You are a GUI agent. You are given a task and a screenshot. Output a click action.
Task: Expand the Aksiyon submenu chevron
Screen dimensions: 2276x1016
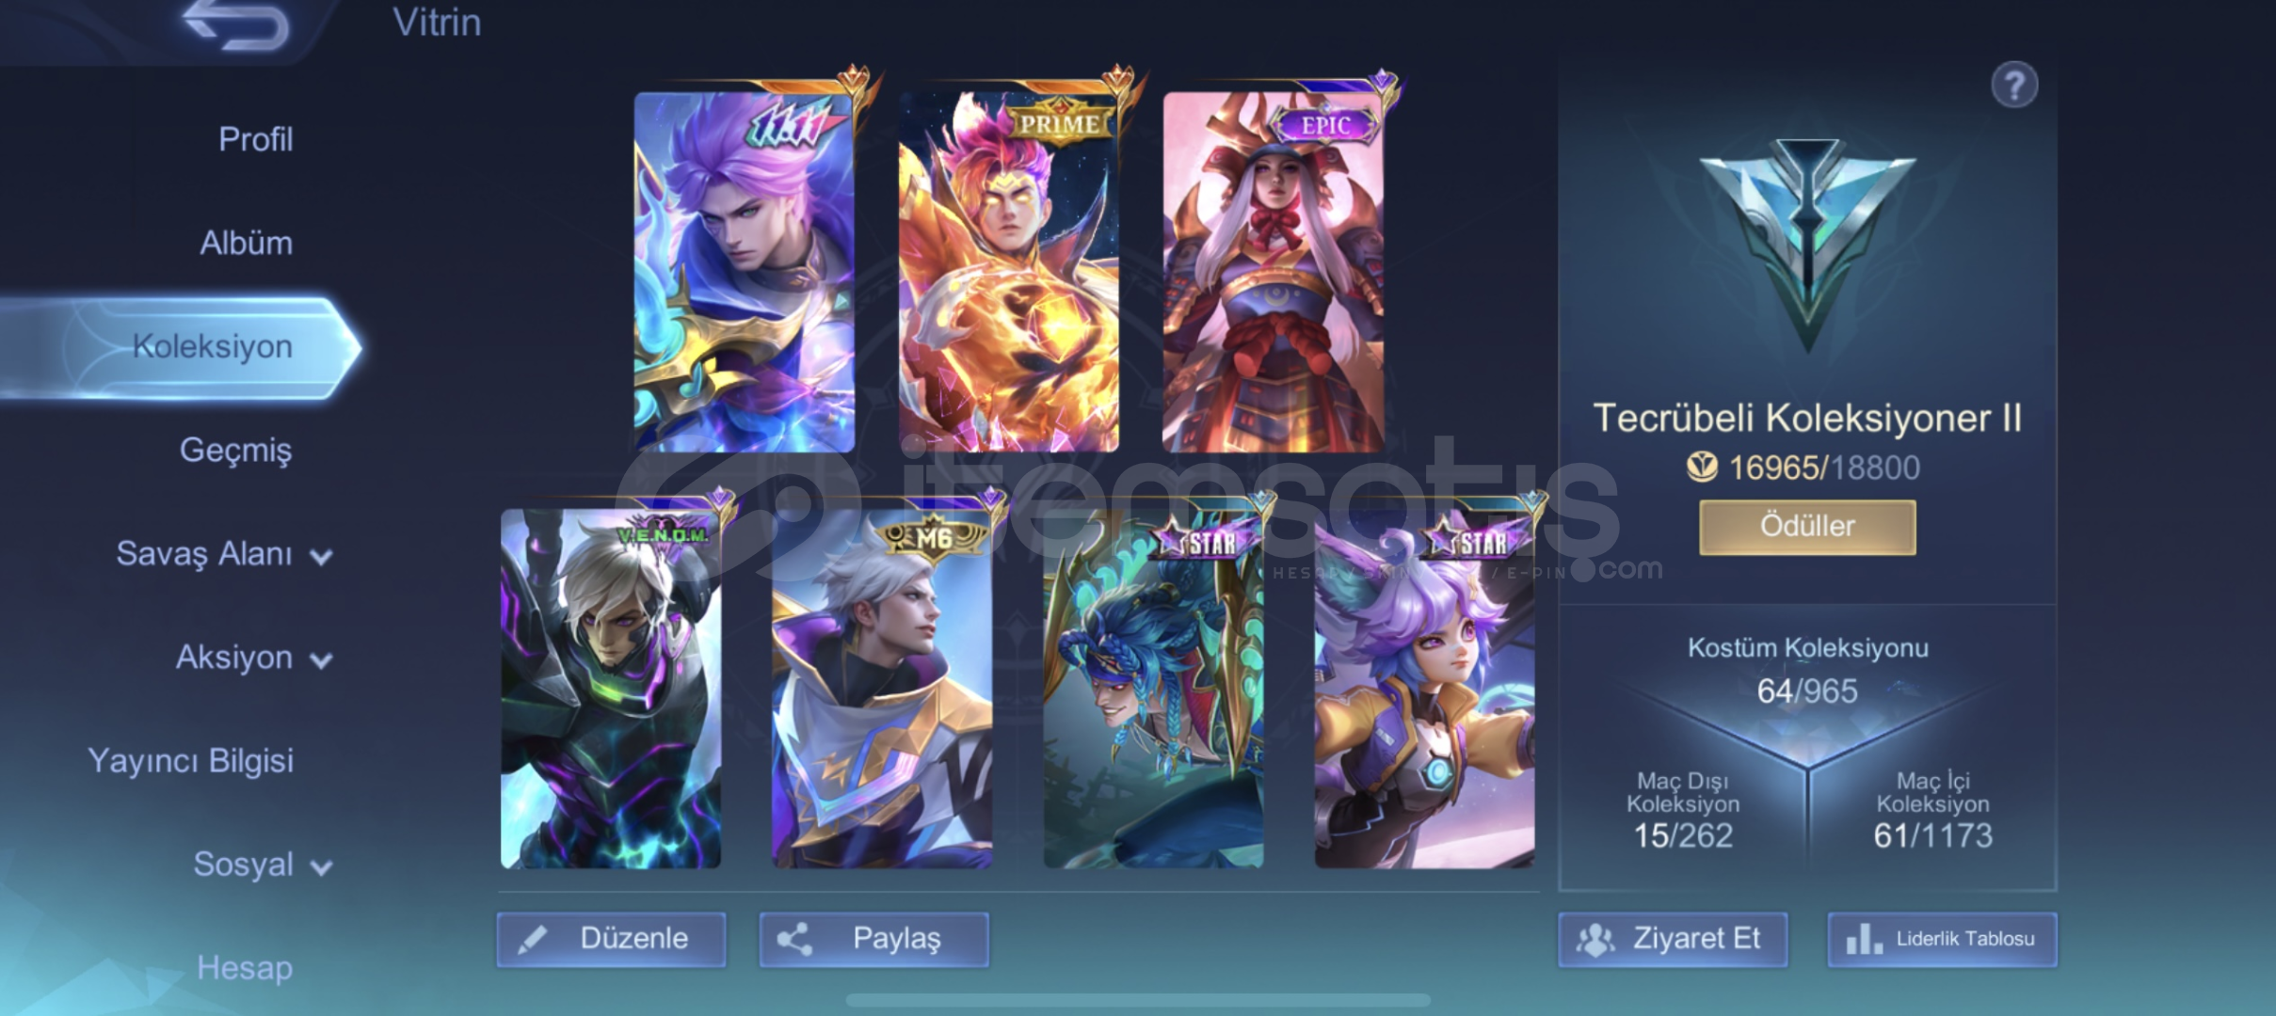pyautogui.click(x=321, y=660)
